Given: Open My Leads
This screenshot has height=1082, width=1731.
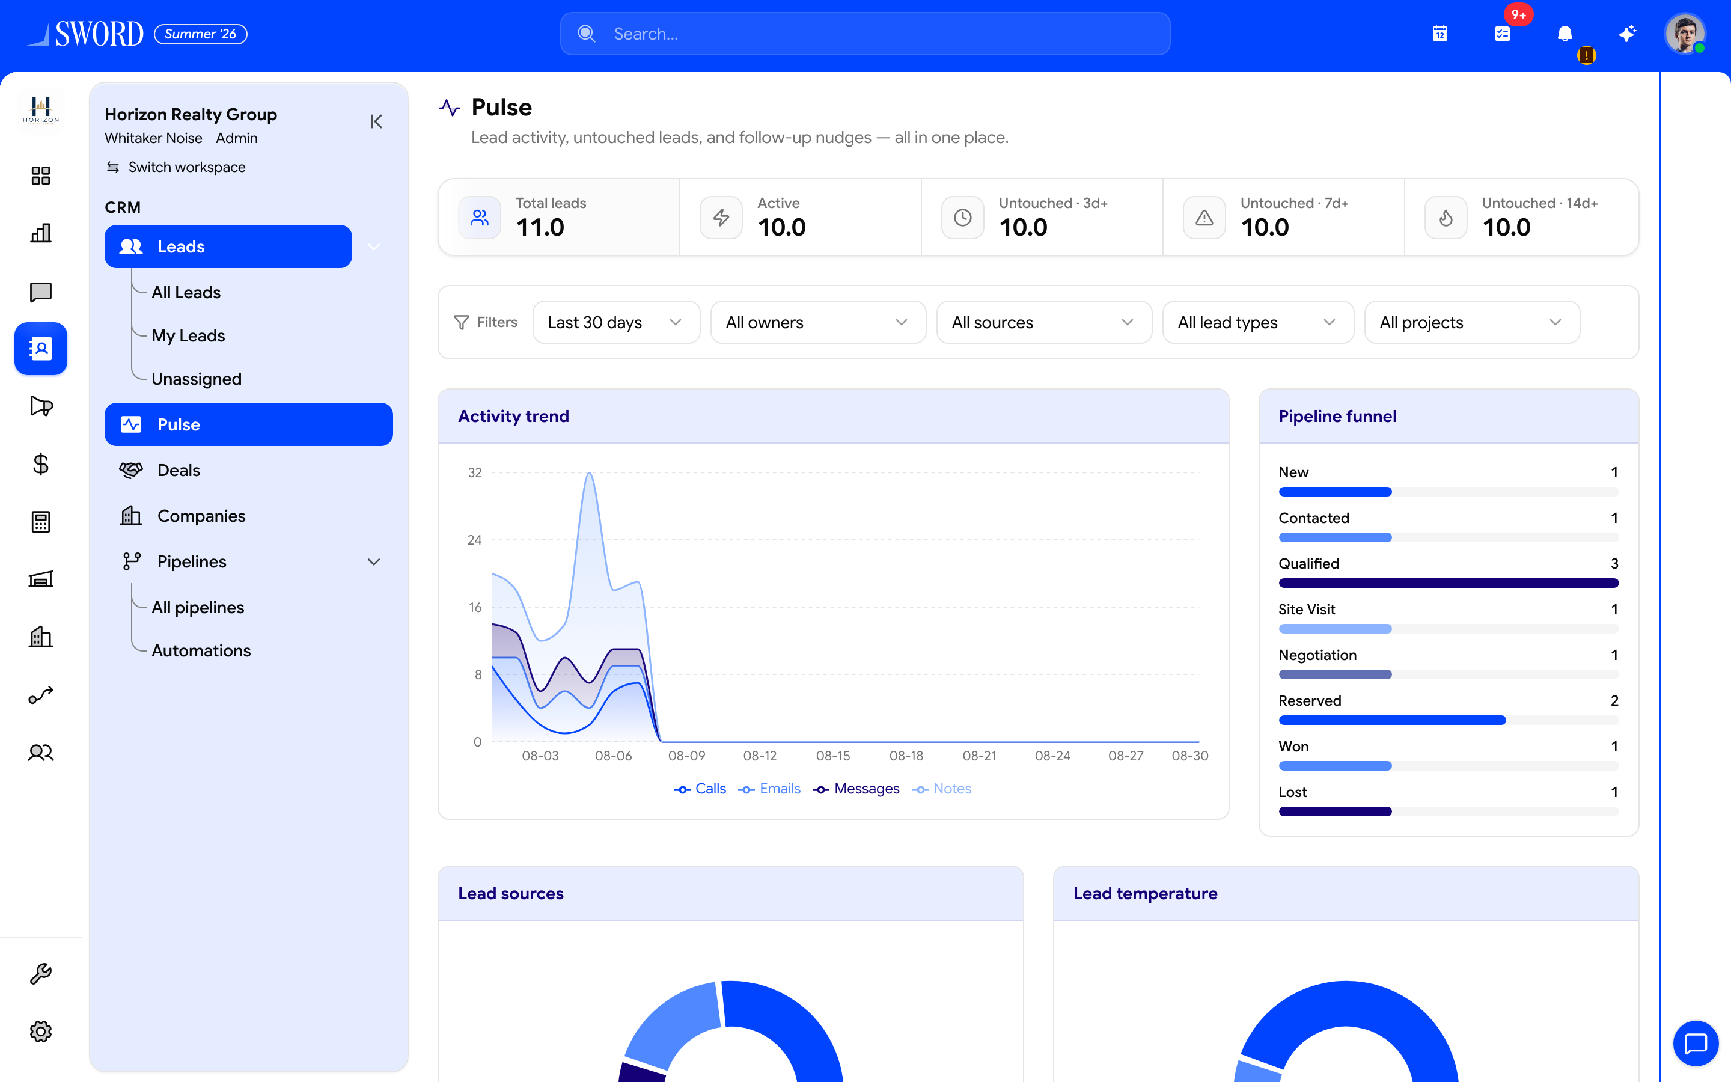Looking at the screenshot, I should 188,335.
